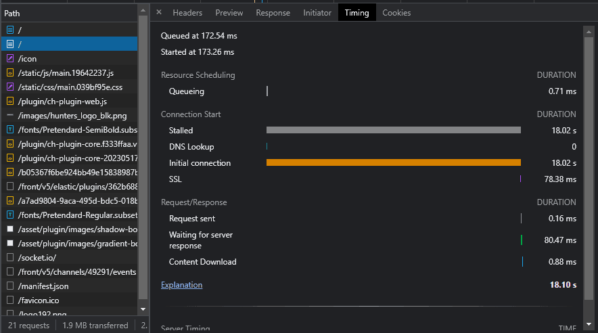Open the Initiator tab
Screen dimensions: 598x333
pos(317,13)
